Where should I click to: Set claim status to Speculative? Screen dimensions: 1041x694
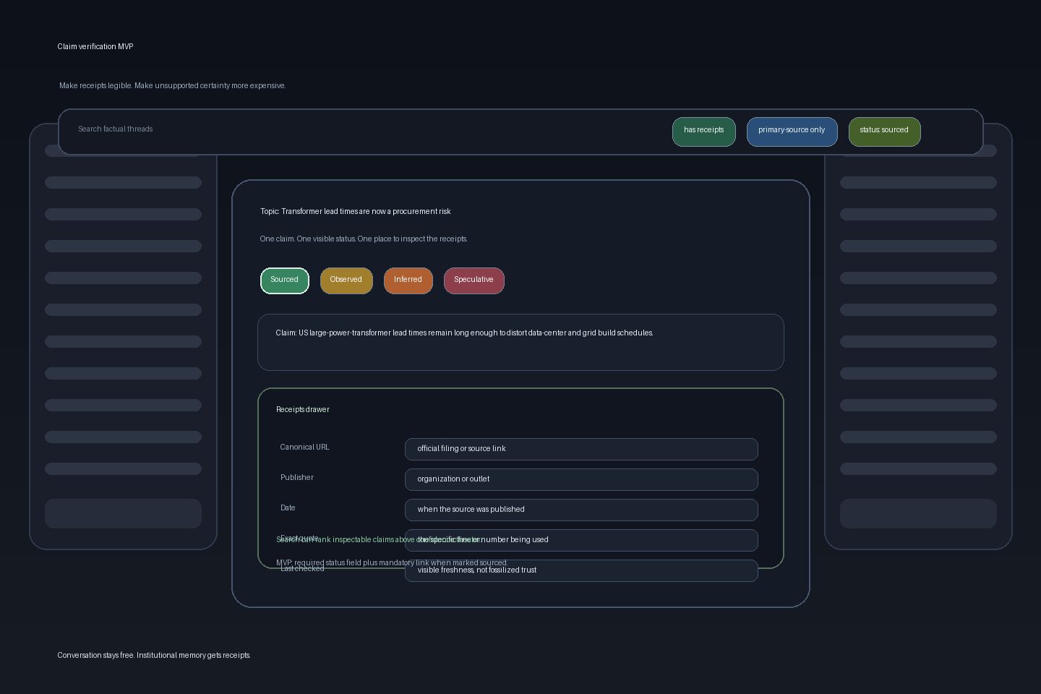click(x=474, y=280)
